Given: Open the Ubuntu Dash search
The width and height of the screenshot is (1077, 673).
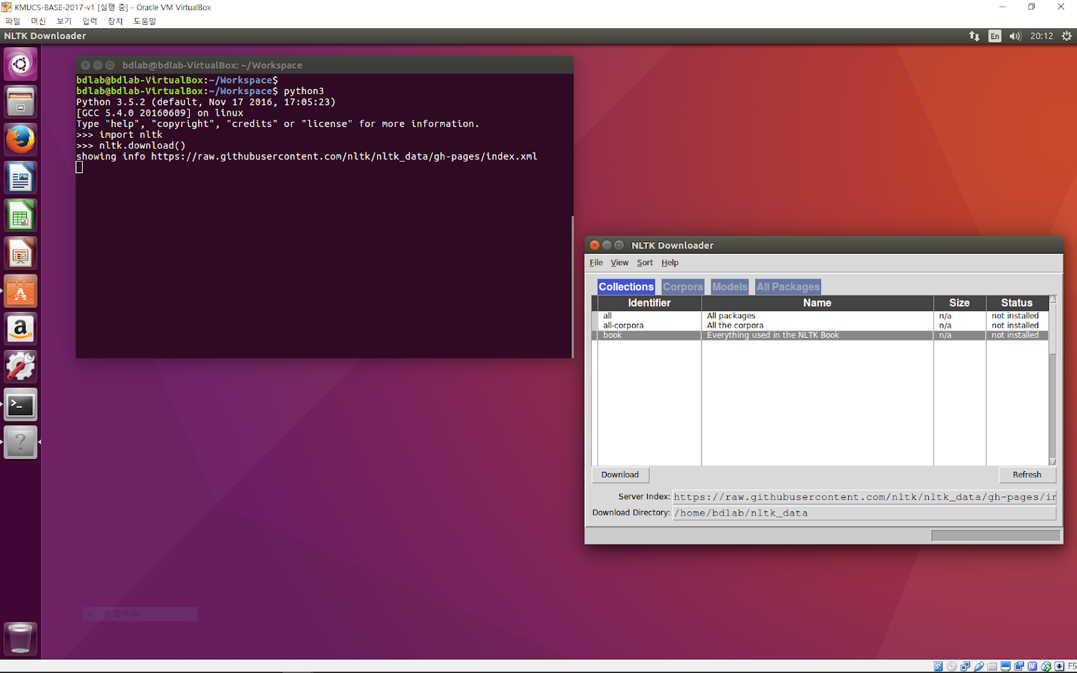Looking at the screenshot, I should tap(20, 65).
